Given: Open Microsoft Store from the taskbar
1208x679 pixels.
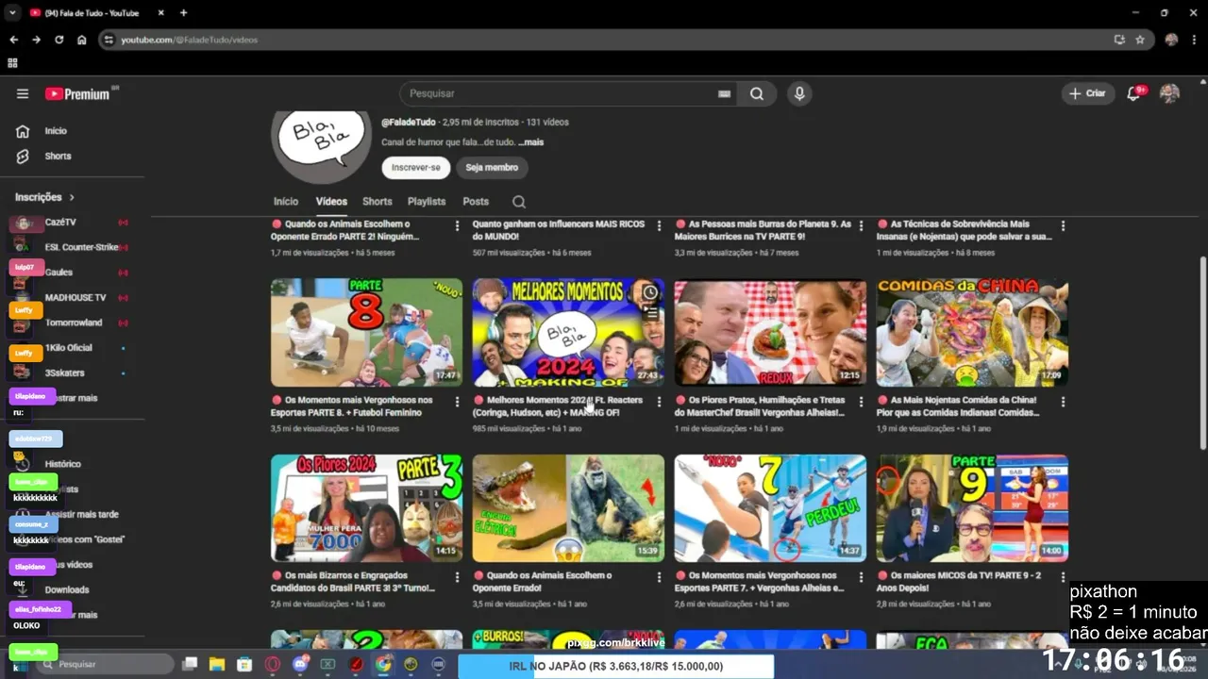Looking at the screenshot, I should [244, 664].
